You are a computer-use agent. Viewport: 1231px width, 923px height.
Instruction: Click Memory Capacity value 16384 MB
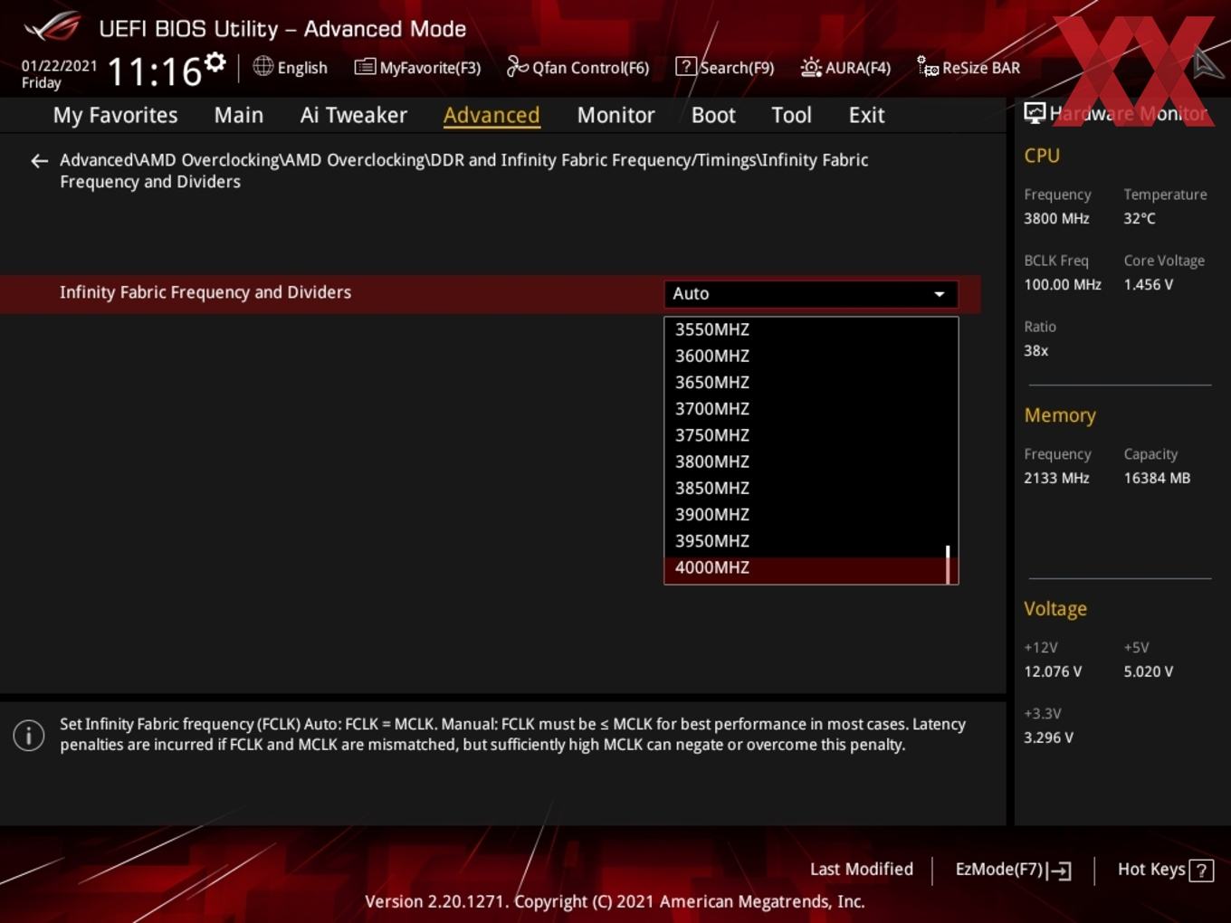tap(1157, 478)
